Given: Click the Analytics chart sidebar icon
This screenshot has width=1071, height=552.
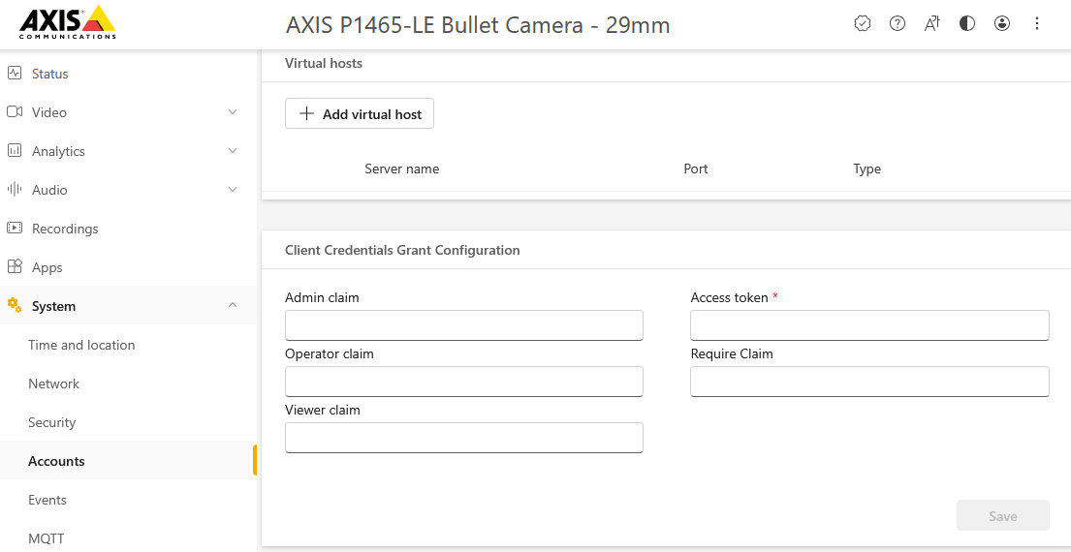Looking at the screenshot, I should click(15, 151).
